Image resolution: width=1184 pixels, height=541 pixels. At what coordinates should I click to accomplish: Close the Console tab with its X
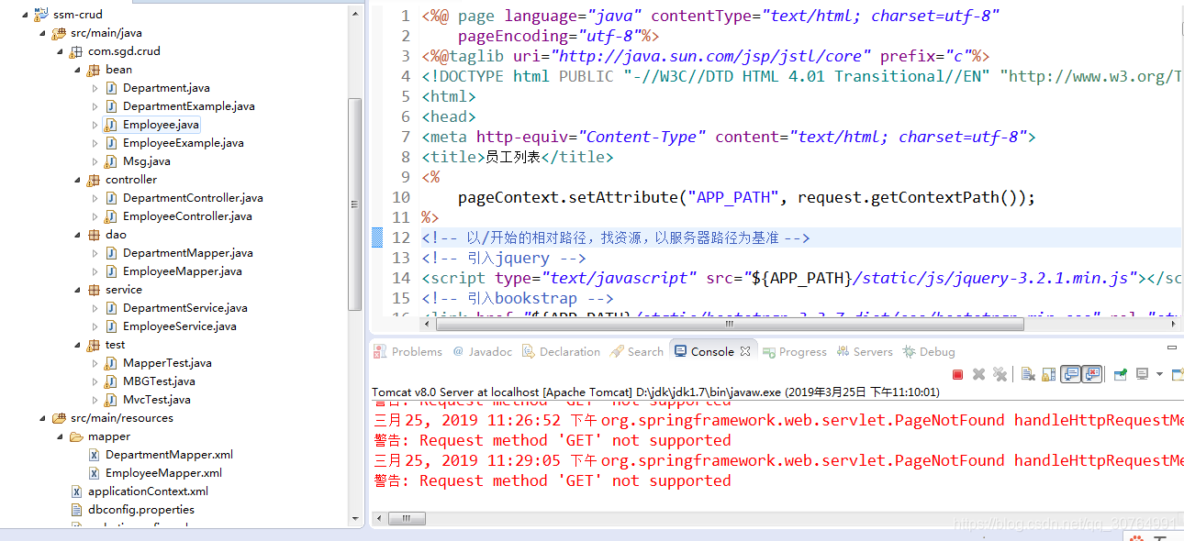pos(745,351)
